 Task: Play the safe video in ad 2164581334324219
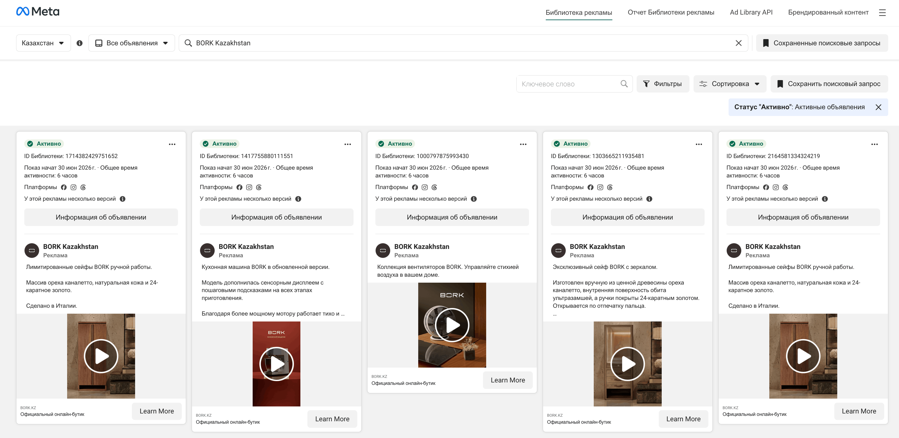click(803, 356)
